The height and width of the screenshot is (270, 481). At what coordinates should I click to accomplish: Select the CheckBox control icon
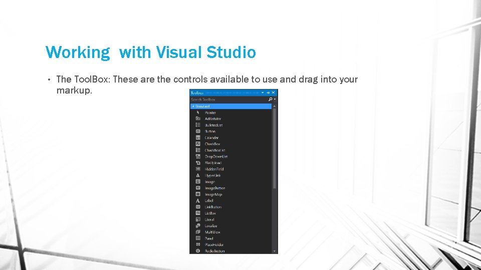[x=198, y=143]
